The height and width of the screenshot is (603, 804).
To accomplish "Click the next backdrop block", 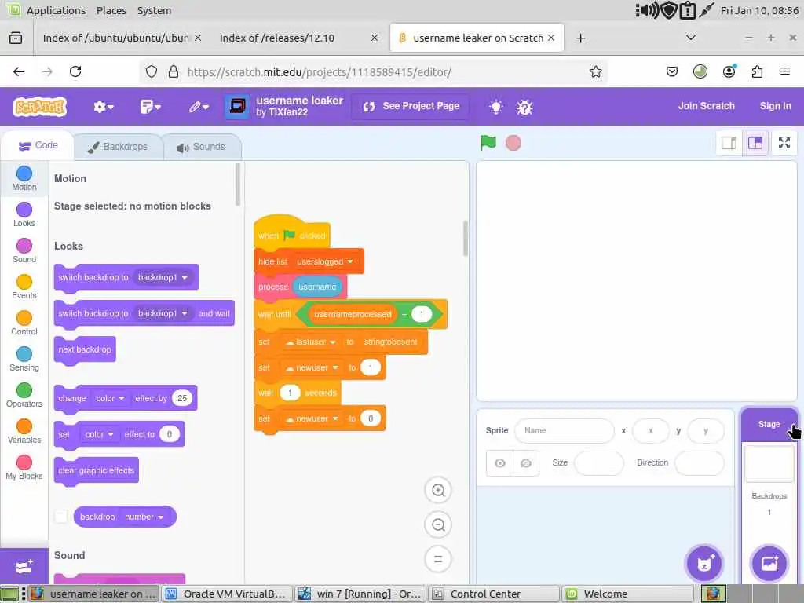I will 85,349.
